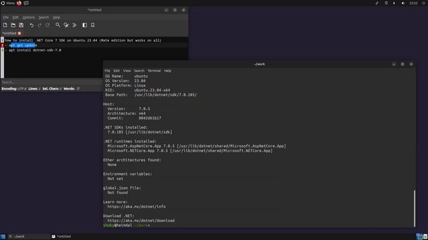Click the volume speaker icon in the system tray
The image size is (428, 240).
(403, 3)
